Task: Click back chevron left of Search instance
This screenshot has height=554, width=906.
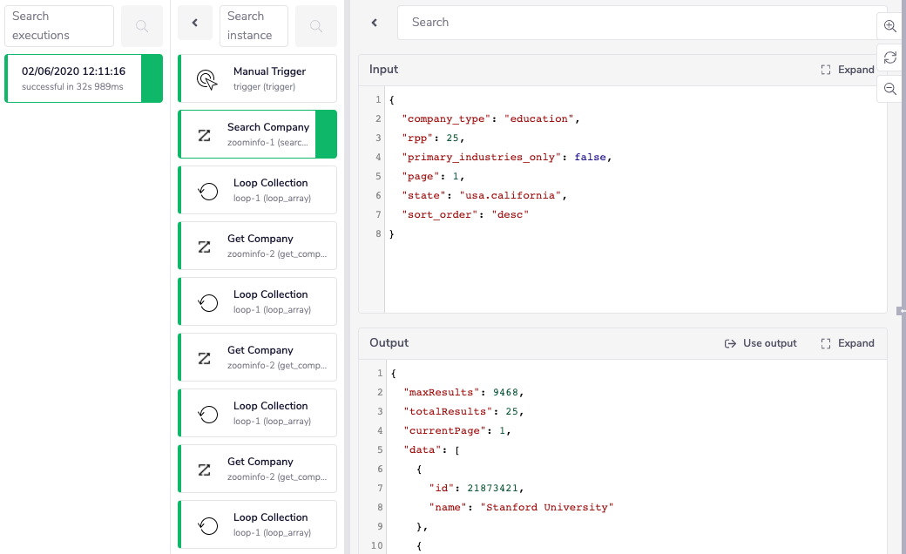Action: (195, 24)
